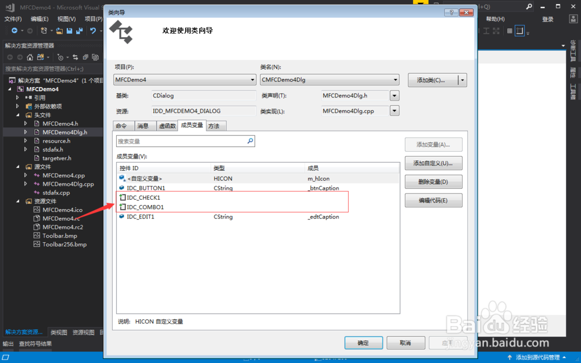Open the document tab list arrow in editor
This screenshot has width=581, height=363.
[563, 45]
